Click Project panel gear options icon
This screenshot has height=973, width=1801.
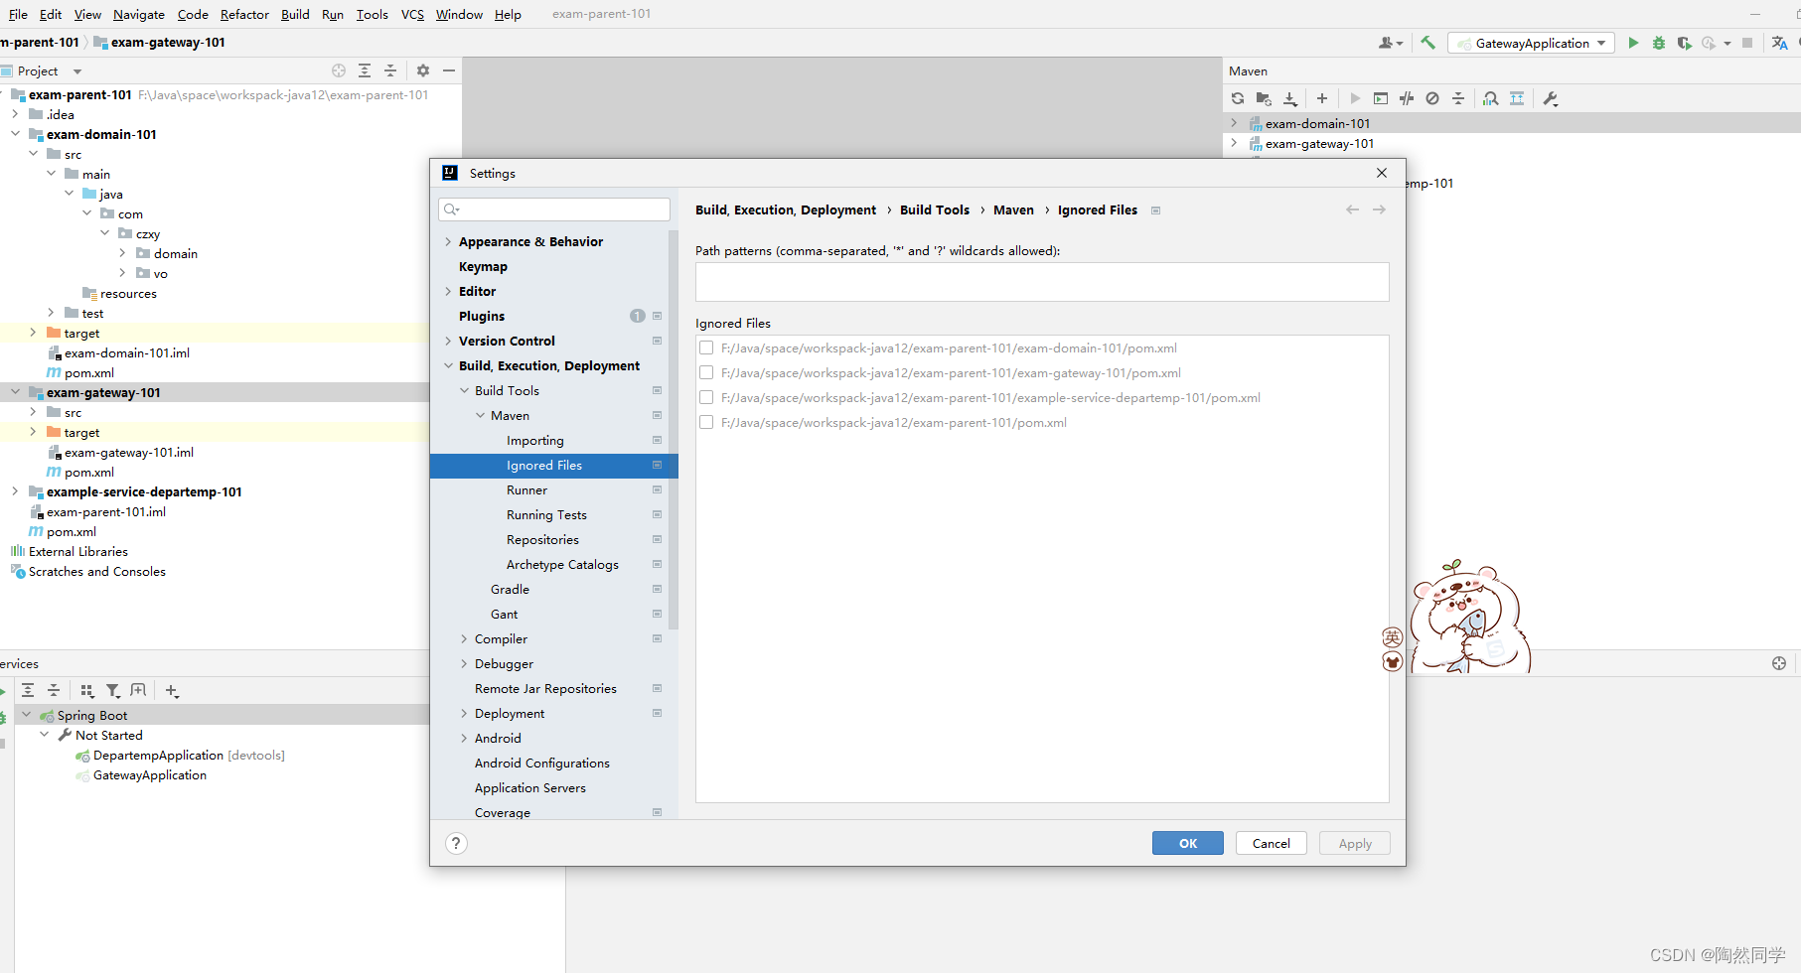pyautogui.click(x=423, y=70)
